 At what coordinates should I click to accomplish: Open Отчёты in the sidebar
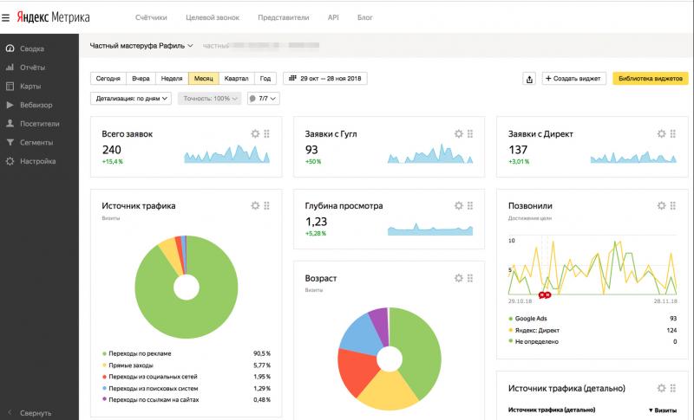[32, 68]
